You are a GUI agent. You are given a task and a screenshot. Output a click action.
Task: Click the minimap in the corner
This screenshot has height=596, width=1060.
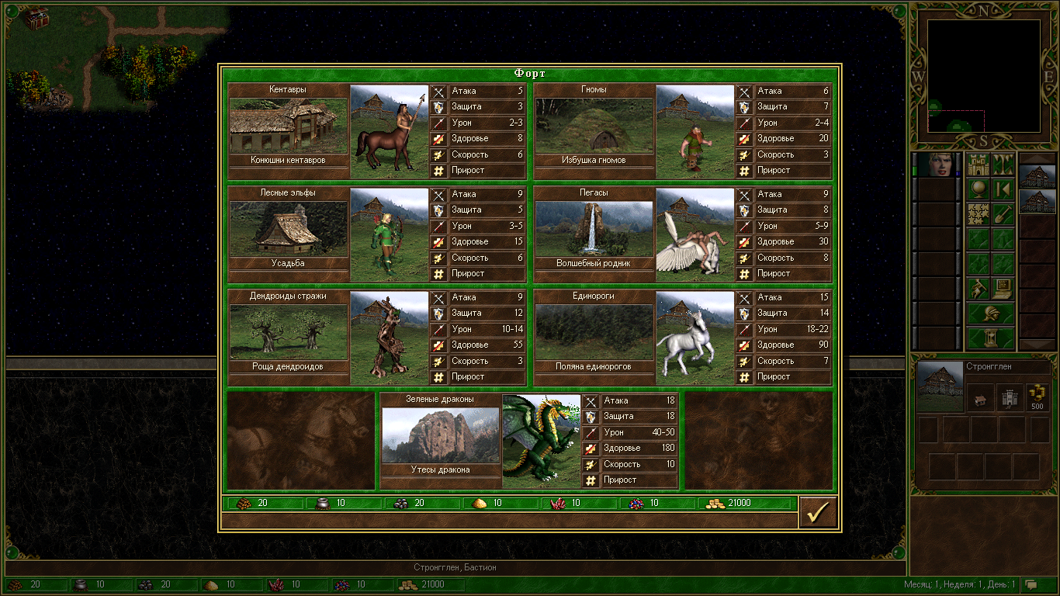point(984,75)
